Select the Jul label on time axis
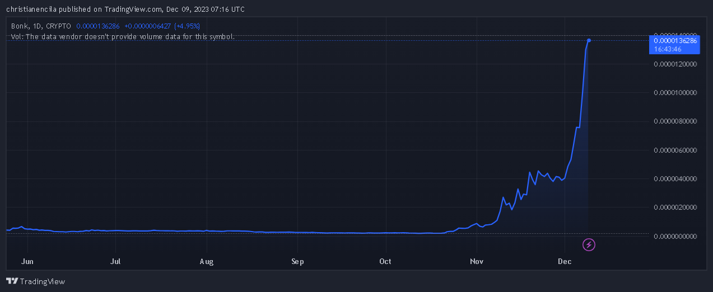The width and height of the screenshot is (713, 292). (115, 261)
